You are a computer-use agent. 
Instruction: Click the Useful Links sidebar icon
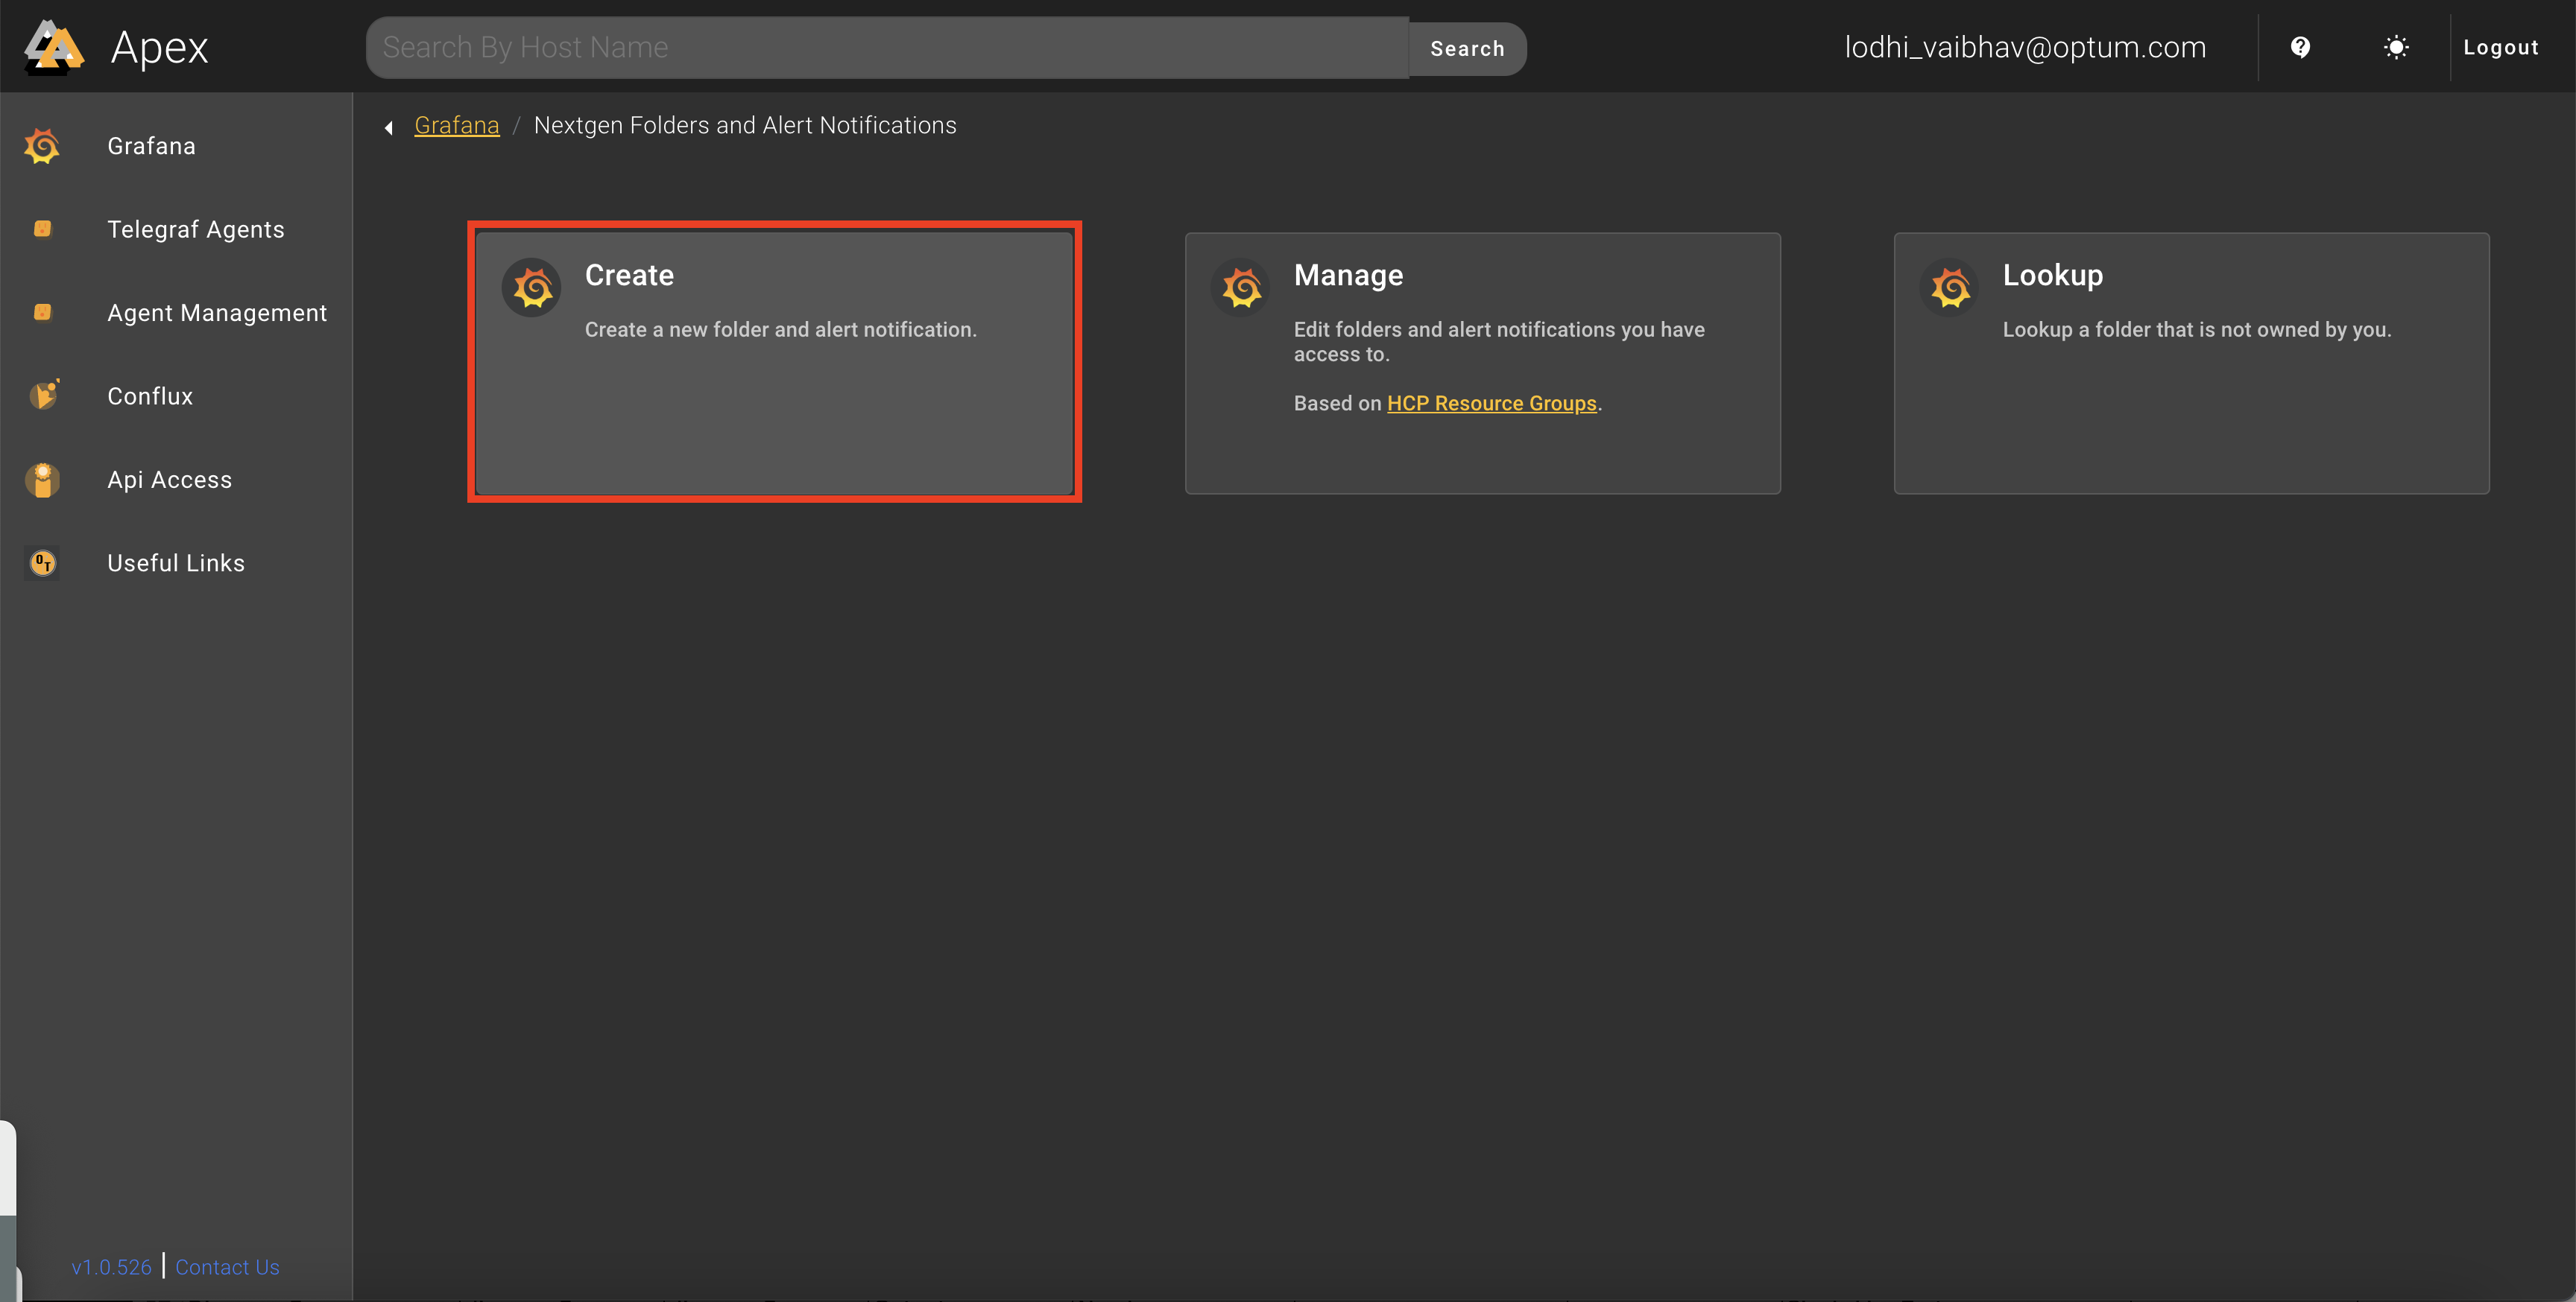click(x=43, y=564)
